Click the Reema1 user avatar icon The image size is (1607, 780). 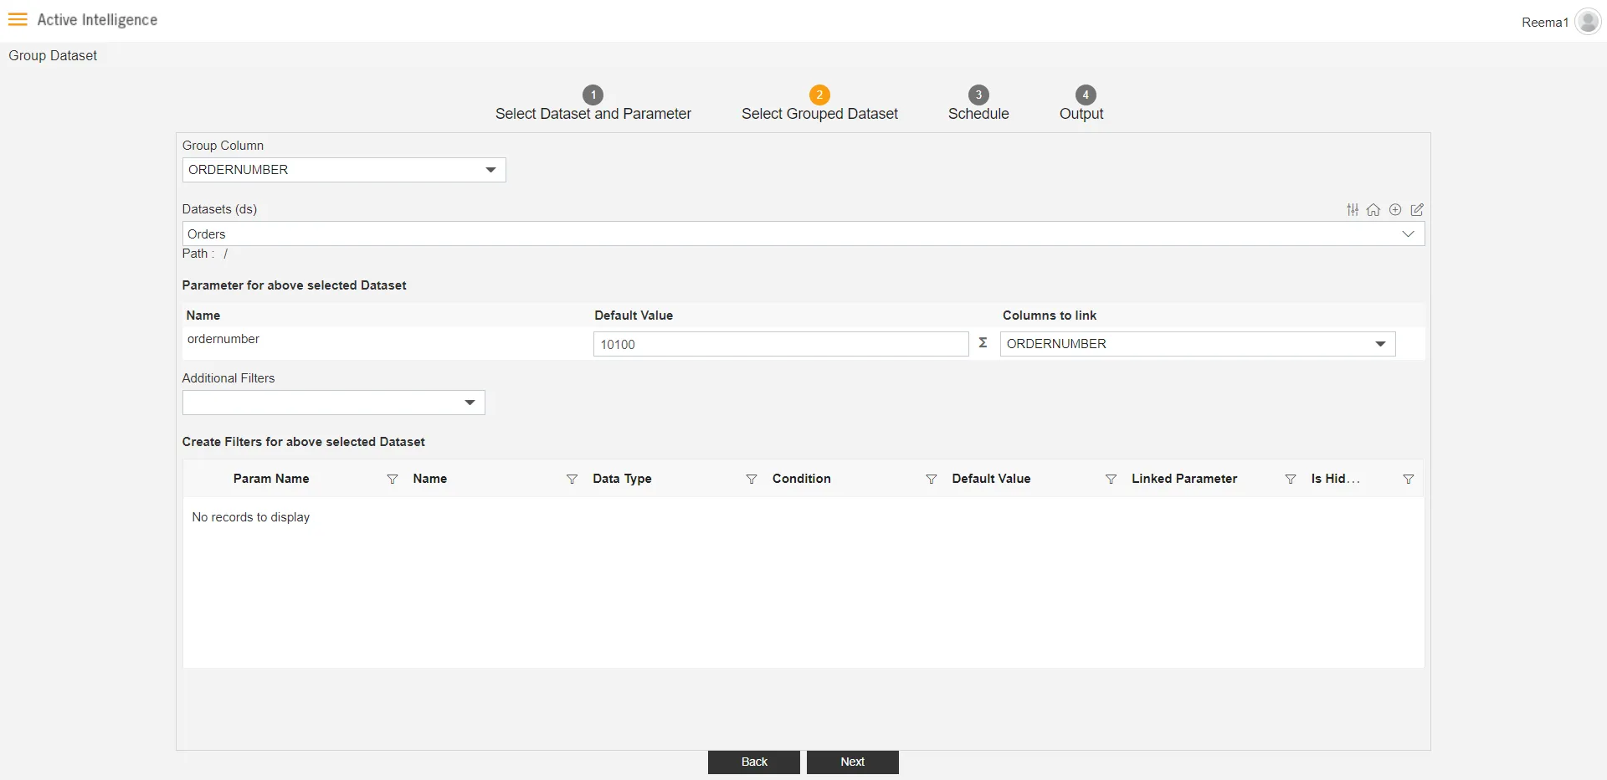point(1587,22)
